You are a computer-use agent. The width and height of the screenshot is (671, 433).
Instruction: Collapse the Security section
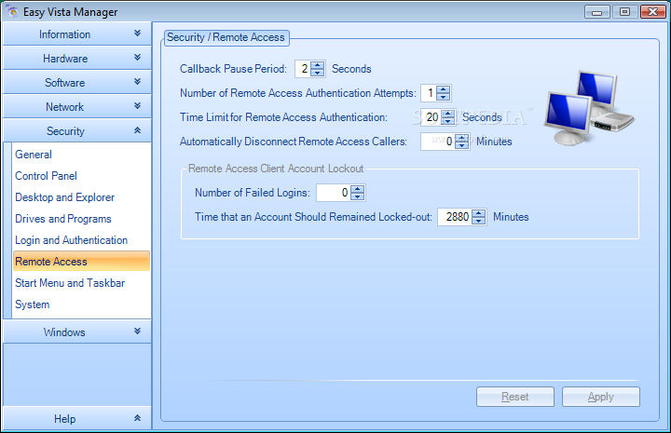point(77,130)
